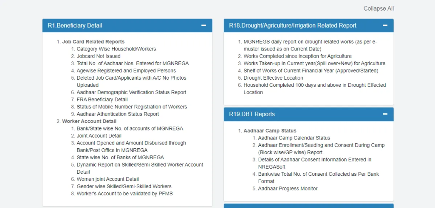Open Works Taken-up in Current year for Agriculture

314,64
